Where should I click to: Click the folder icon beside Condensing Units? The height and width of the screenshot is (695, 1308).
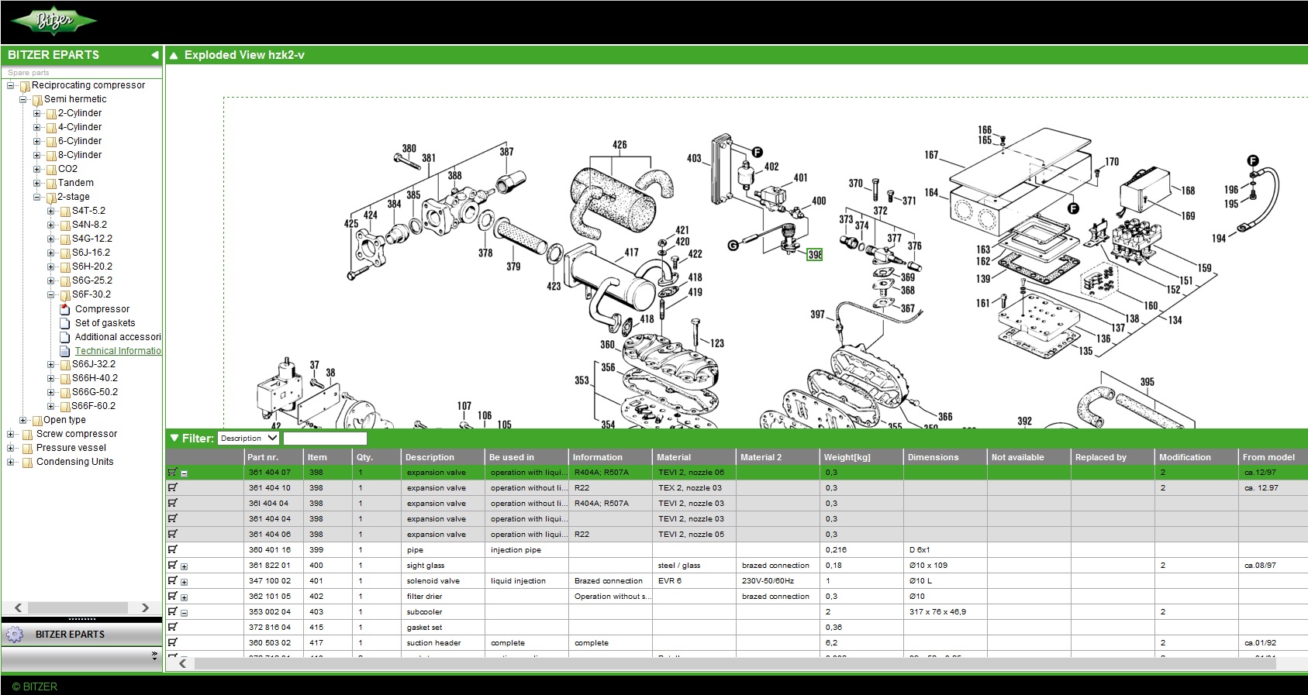point(27,463)
